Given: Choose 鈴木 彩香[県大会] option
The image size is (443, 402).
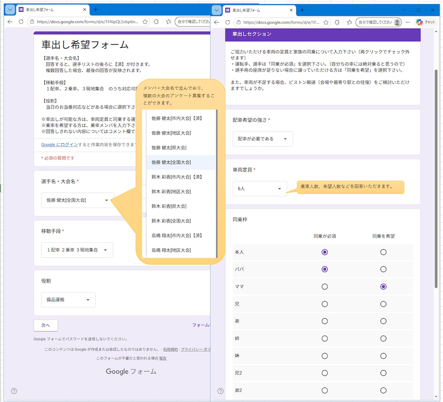Looking at the screenshot, I should (181, 206).
